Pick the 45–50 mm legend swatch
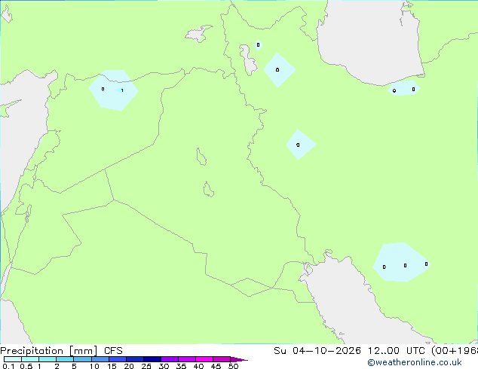Screen dimensions: 478x369 coord(222,359)
